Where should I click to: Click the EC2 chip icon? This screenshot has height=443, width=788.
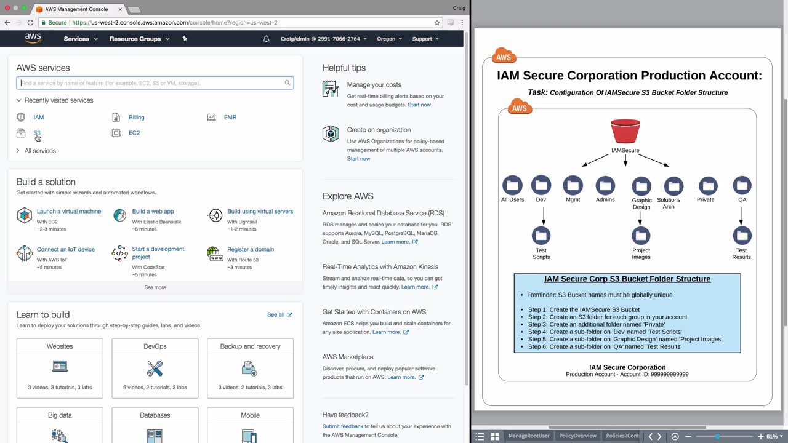(x=116, y=133)
